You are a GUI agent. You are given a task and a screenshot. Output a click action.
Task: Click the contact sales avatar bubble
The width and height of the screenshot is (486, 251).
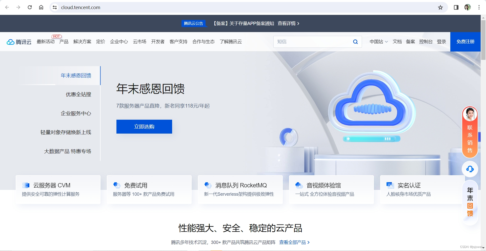(470, 114)
